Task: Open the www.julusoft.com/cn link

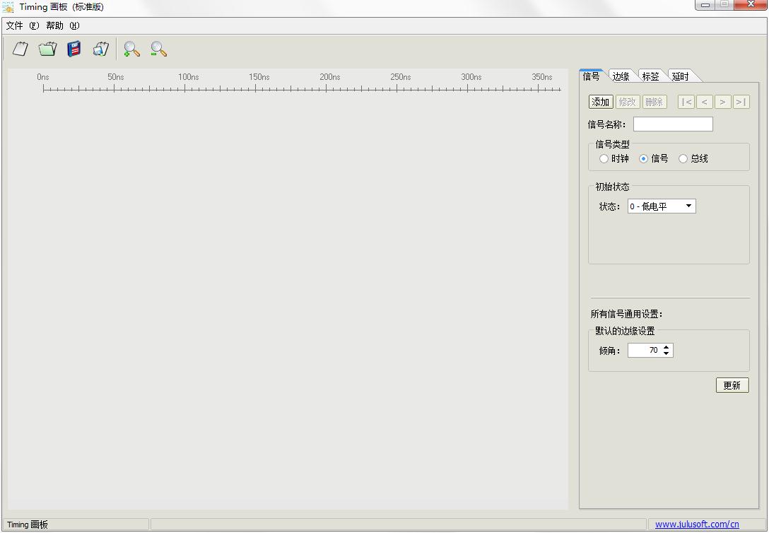Action: (697, 525)
